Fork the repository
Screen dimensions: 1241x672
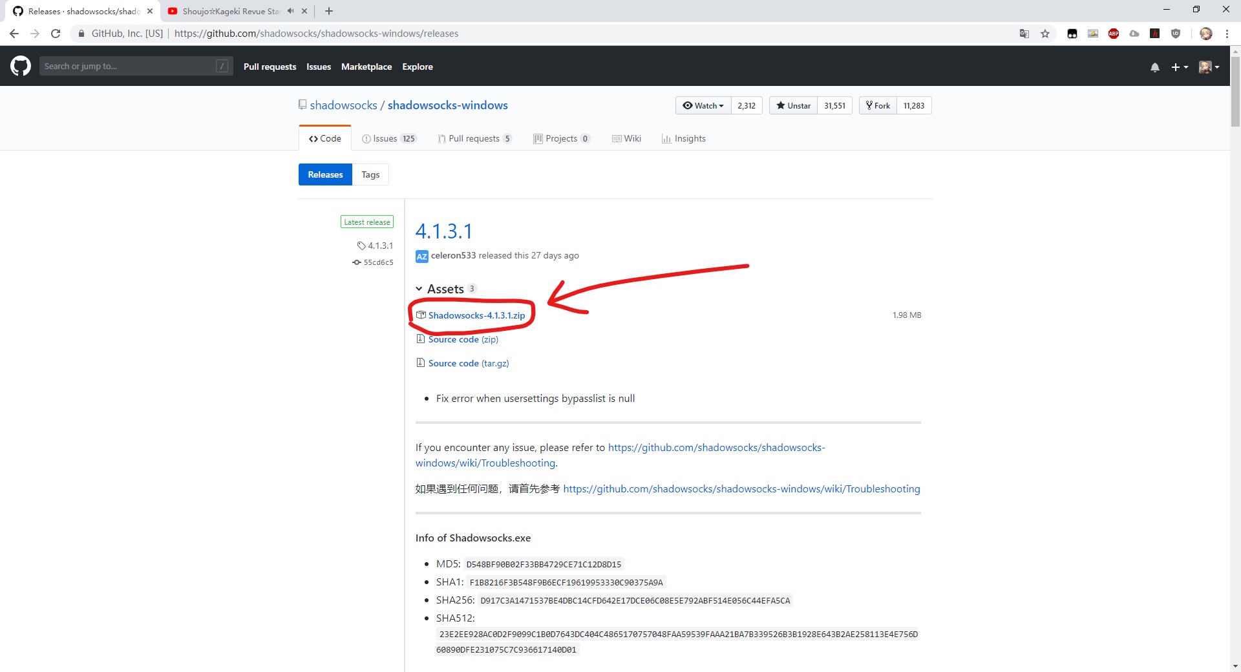pos(878,105)
